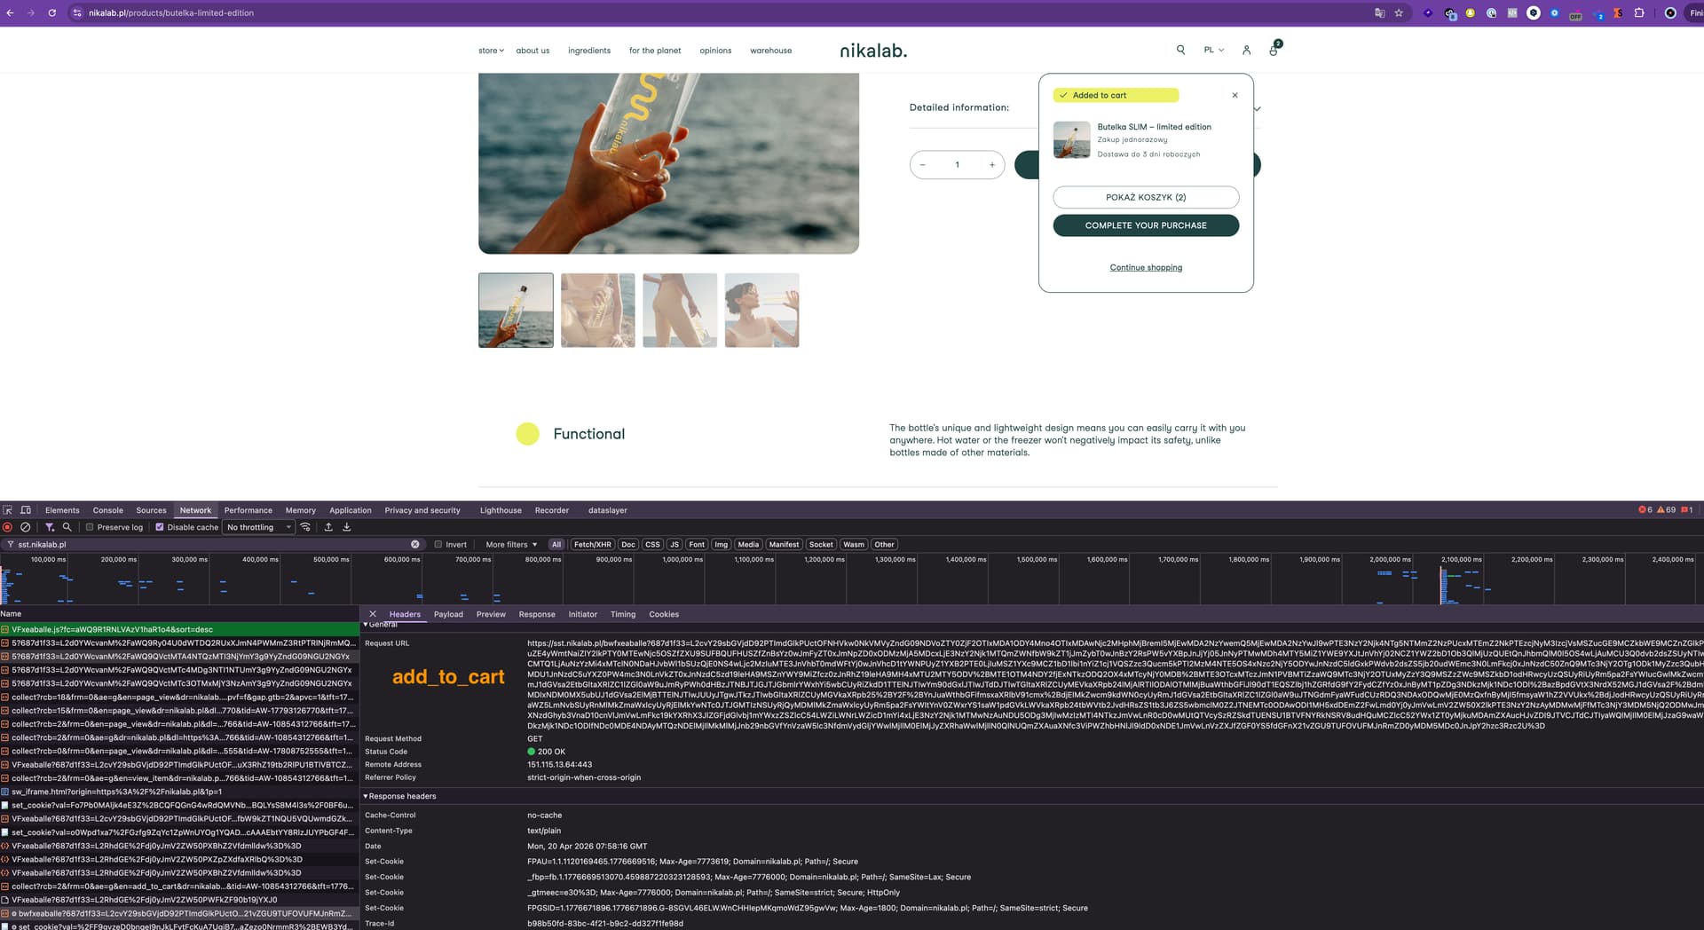This screenshot has width=1704, height=930.
Task: Open the PL language selector
Action: pyautogui.click(x=1213, y=51)
